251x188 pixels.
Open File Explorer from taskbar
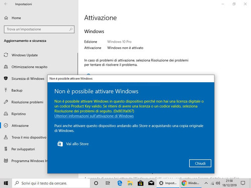pos(130,183)
